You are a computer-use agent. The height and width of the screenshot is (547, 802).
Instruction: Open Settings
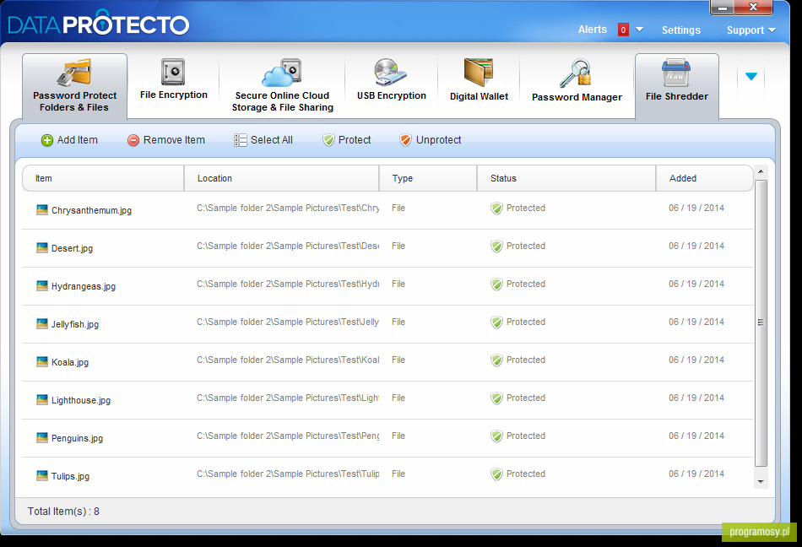(680, 30)
